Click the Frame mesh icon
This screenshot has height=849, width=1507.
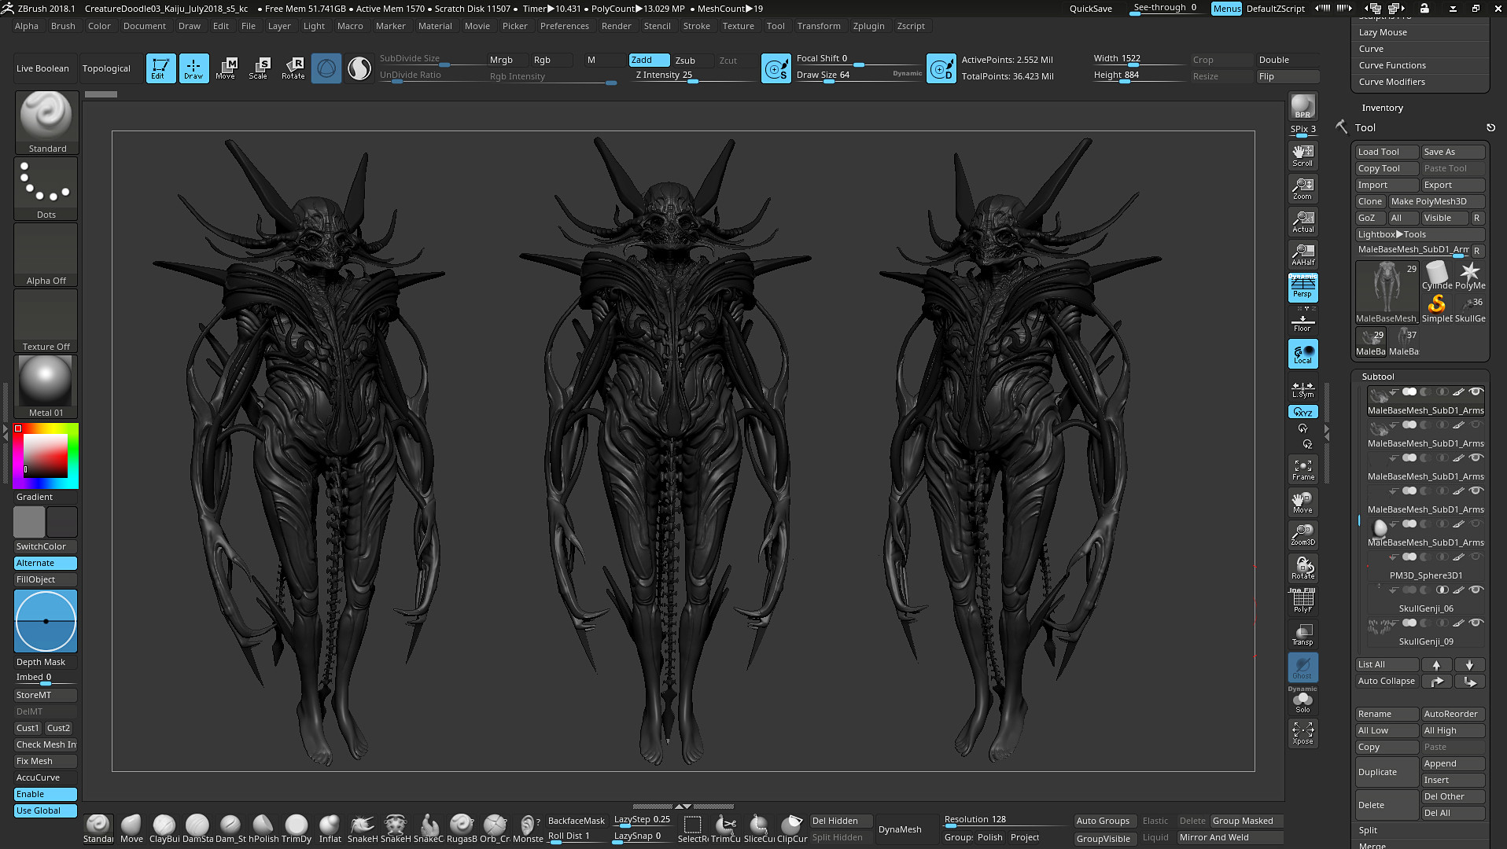coord(1303,469)
